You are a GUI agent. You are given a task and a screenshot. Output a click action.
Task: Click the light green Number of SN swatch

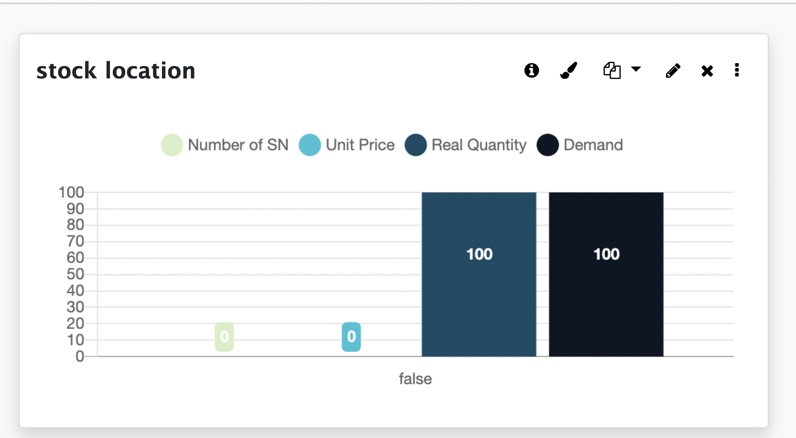tap(172, 145)
